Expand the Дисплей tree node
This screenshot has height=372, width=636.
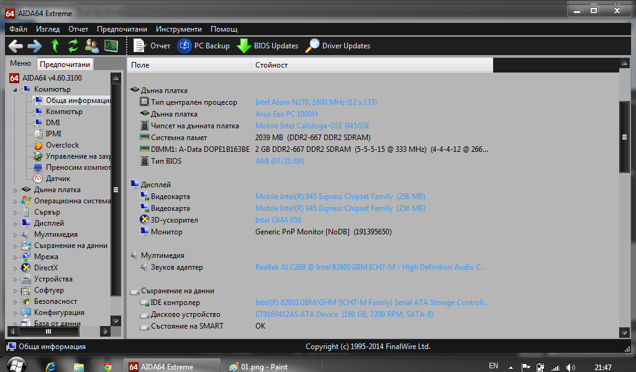click(15, 223)
